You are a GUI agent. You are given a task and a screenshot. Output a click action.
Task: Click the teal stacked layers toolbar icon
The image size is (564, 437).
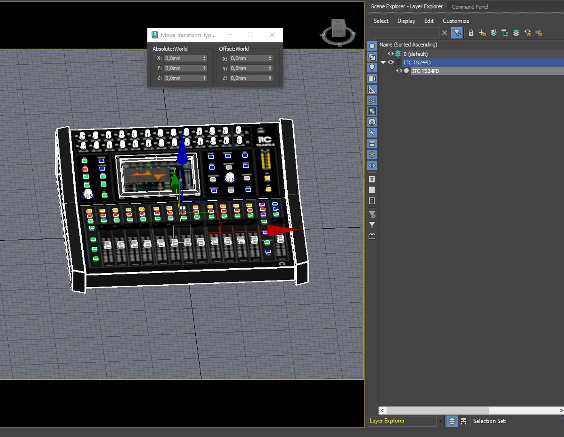coord(516,33)
